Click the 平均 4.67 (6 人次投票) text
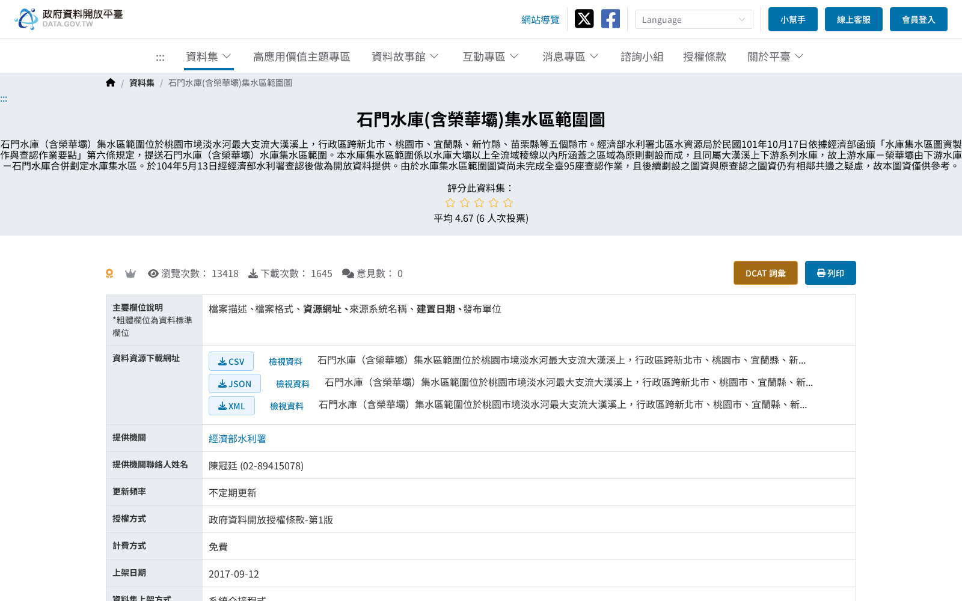 481,218
